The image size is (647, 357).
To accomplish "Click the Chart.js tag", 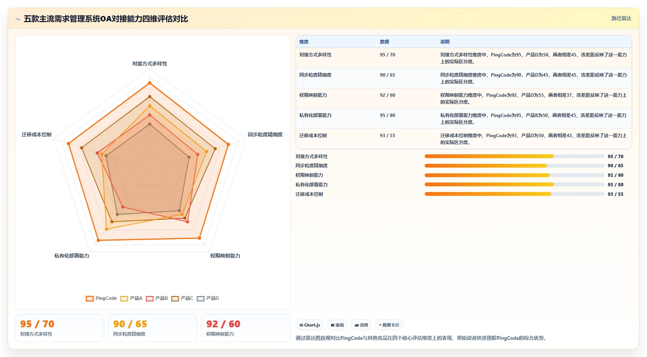I will 310,325.
